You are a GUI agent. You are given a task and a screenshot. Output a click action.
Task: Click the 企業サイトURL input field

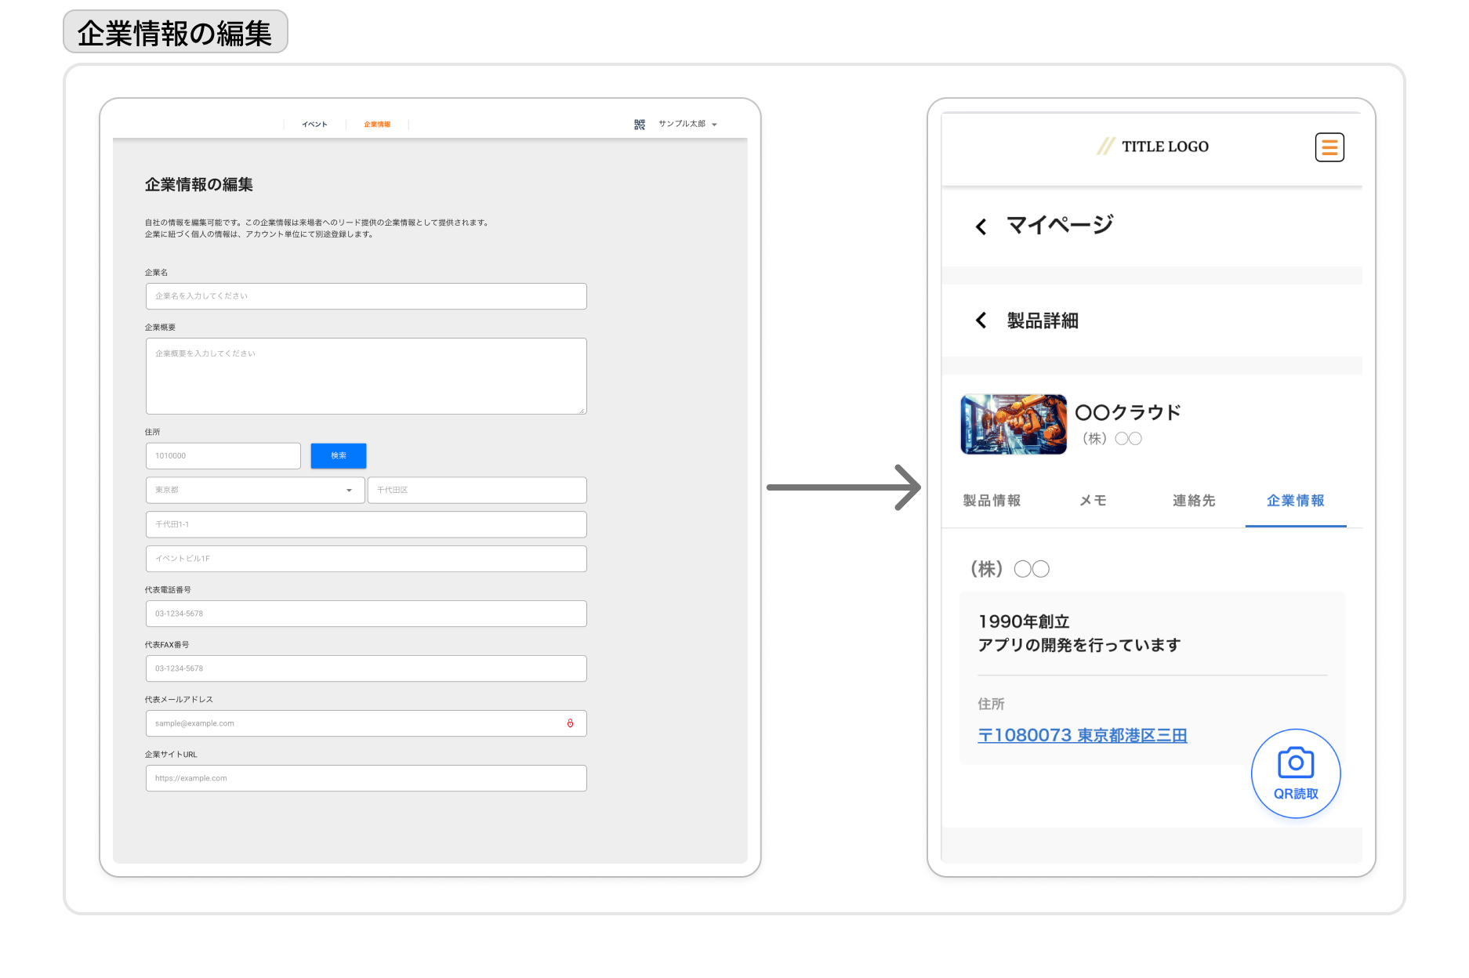point(366,778)
